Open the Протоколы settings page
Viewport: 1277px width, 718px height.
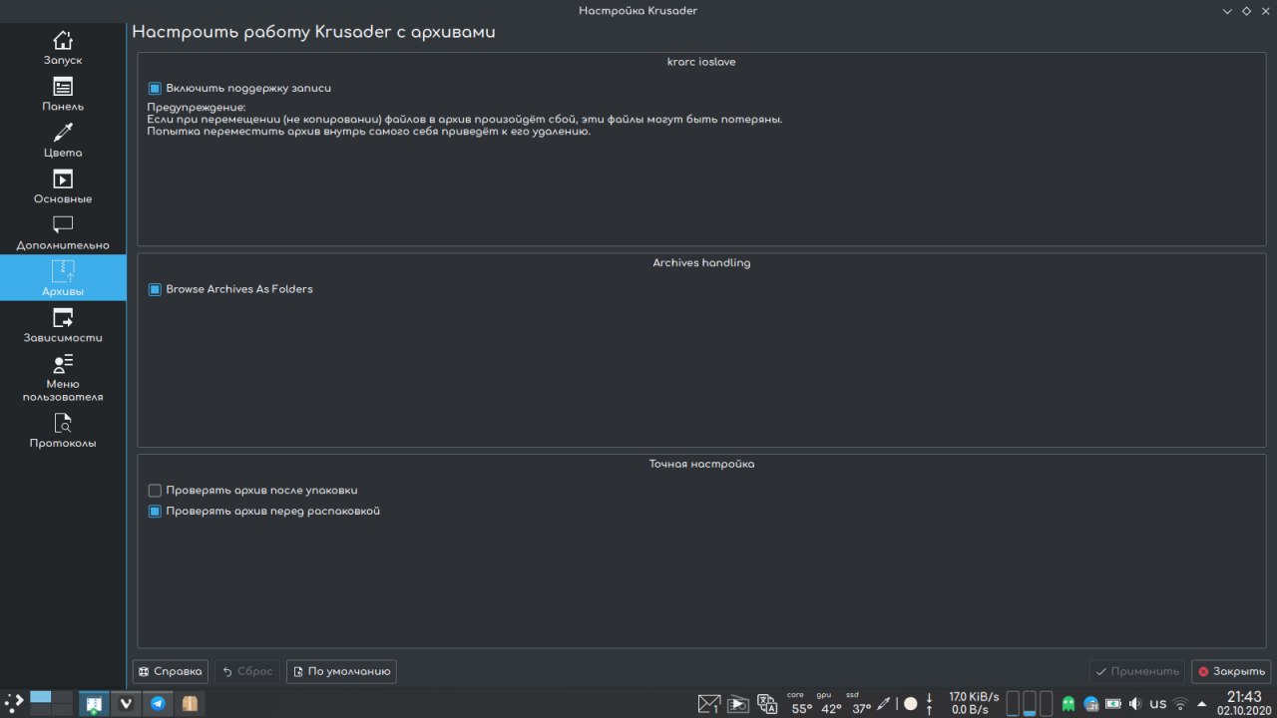pos(63,430)
